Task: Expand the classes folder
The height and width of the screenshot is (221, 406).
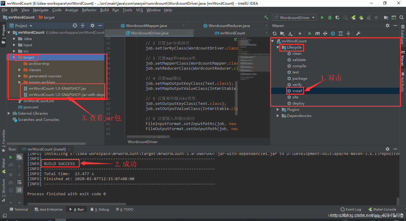Action: click(20, 70)
